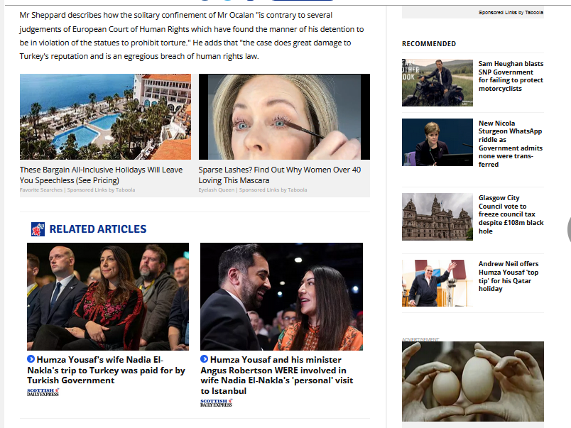Click "Sponsored Links by Taboola" under the mascara ad
571x428 pixels.
coord(273,190)
